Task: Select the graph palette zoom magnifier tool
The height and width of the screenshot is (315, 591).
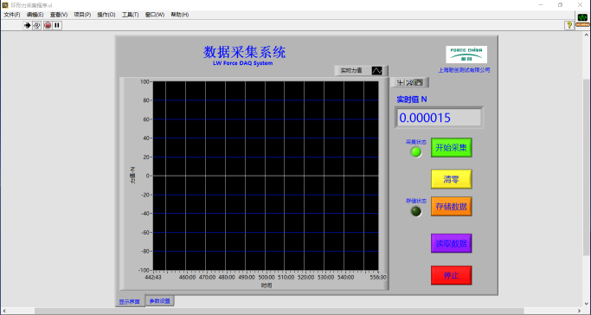Action: tap(409, 82)
